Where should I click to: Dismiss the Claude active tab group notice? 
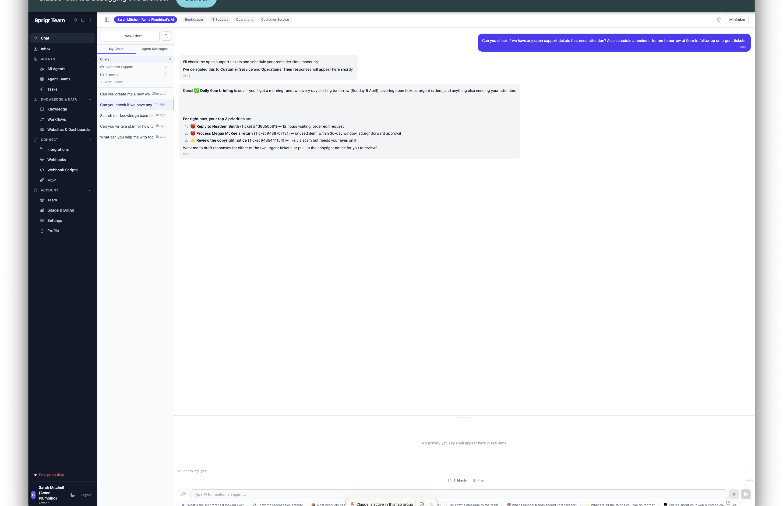[x=432, y=504]
